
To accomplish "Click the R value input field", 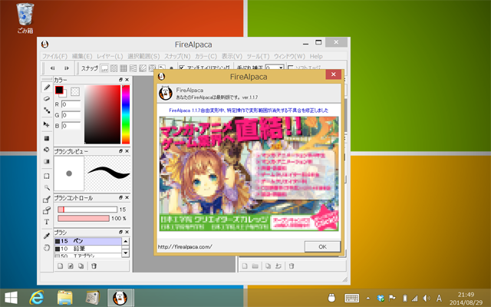I will click(71, 104).
